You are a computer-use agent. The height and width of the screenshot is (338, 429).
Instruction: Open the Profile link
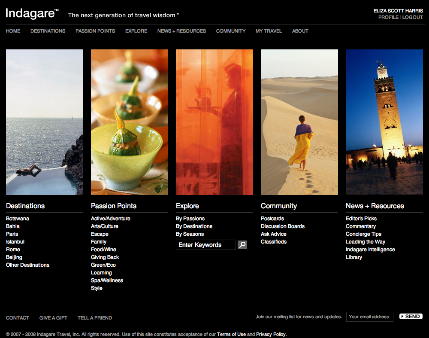(x=389, y=17)
